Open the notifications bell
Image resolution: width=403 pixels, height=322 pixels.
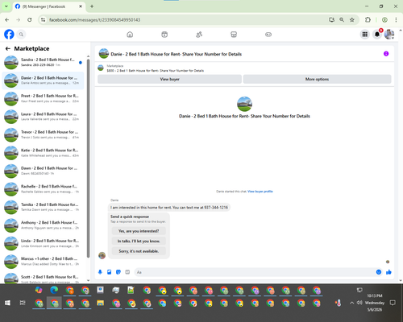click(x=377, y=35)
